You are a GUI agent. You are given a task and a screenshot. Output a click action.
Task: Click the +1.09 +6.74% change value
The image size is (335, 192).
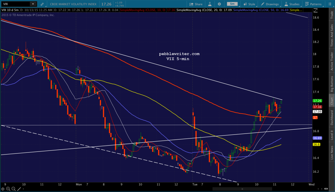[x=119, y=4]
